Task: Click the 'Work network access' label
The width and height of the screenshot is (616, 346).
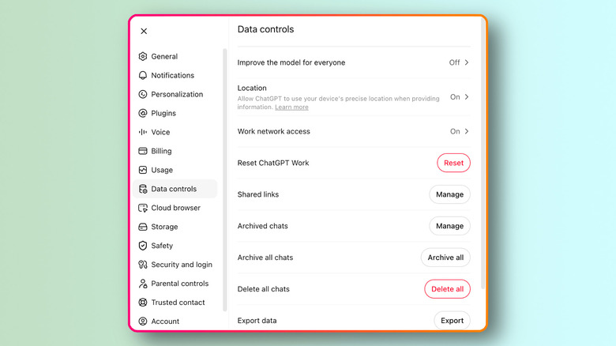Action: [273, 131]
